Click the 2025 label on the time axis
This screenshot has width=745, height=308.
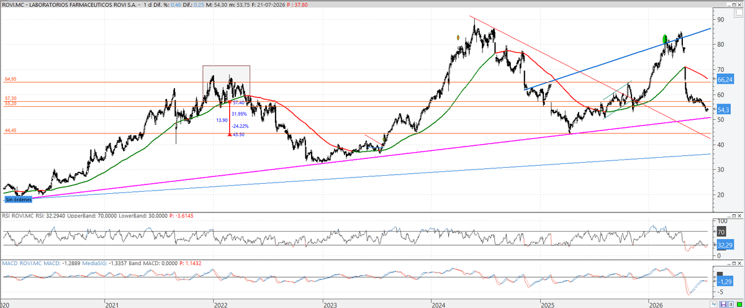pos(547,305)
